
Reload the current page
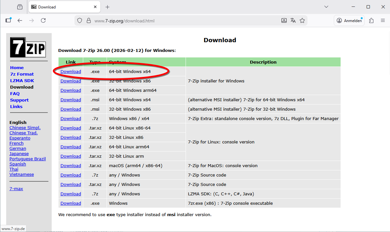click(x=43, y=20)
